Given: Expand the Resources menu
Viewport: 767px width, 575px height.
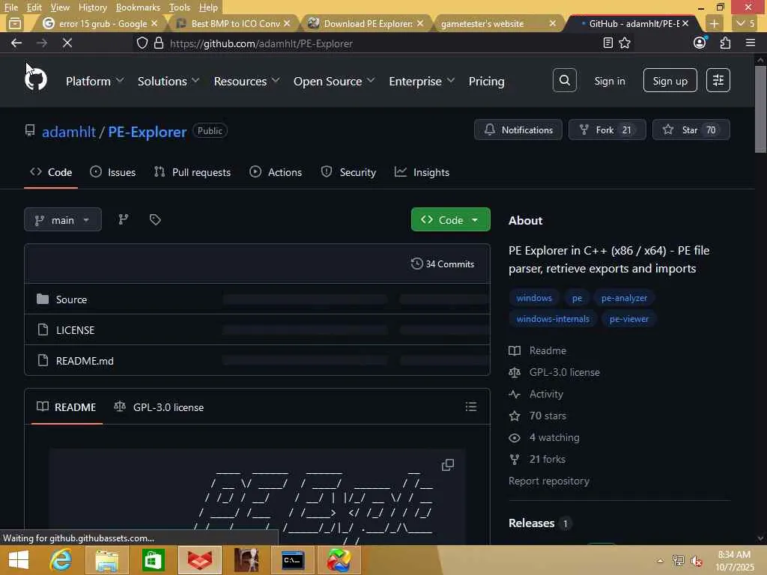Looking at the screenshot, I should pyautogui.click(x=247, y=81).
